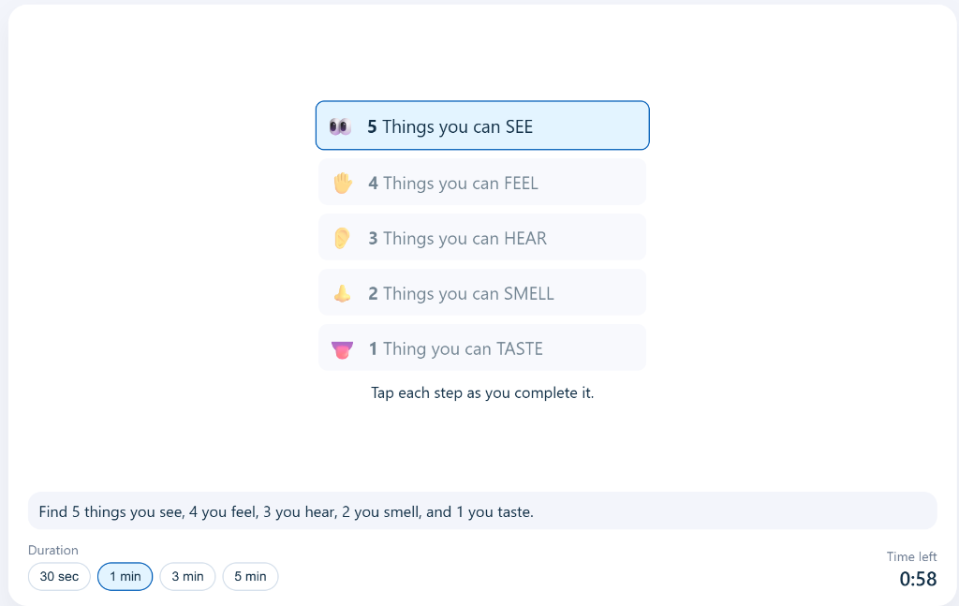Click the eyes emoji icon
Image resolution: width=959 pixels, height=606 pixels.
[x=340, y=126]
